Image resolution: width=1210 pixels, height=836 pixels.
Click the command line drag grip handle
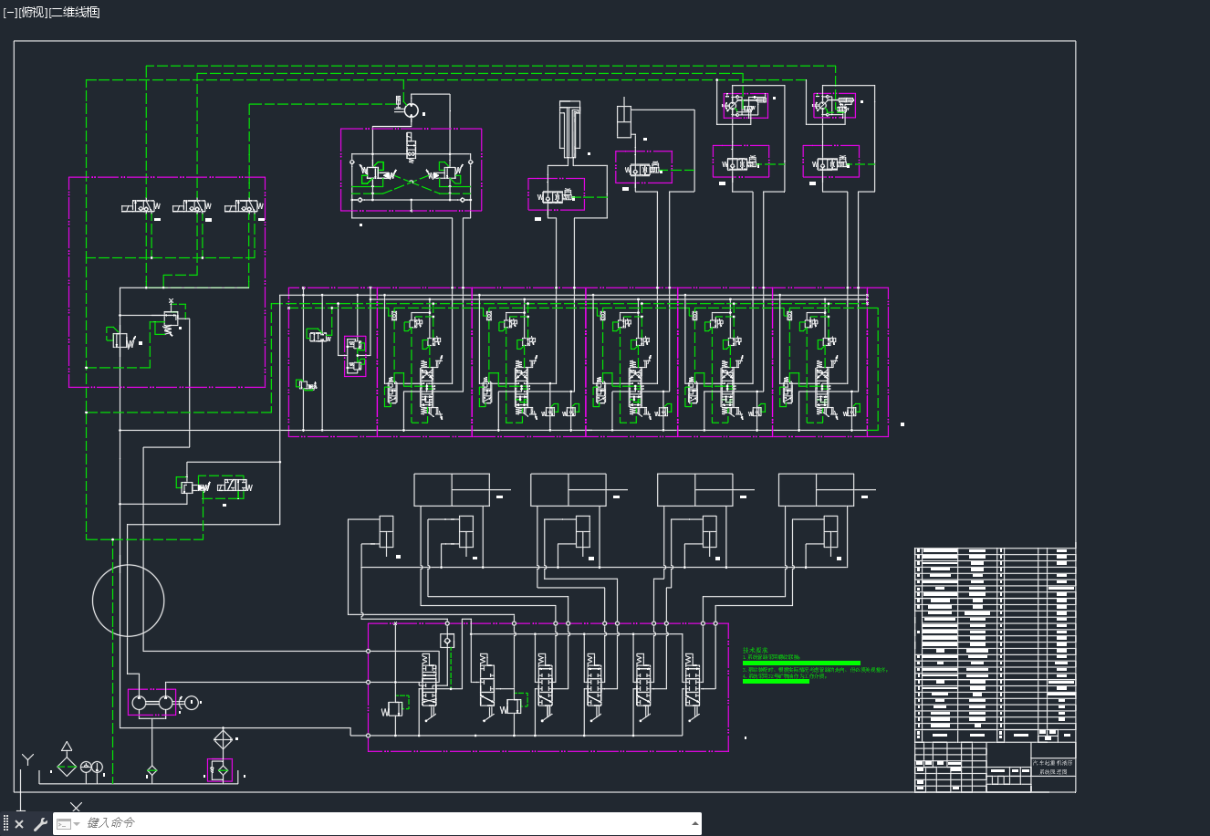(5, 824)
